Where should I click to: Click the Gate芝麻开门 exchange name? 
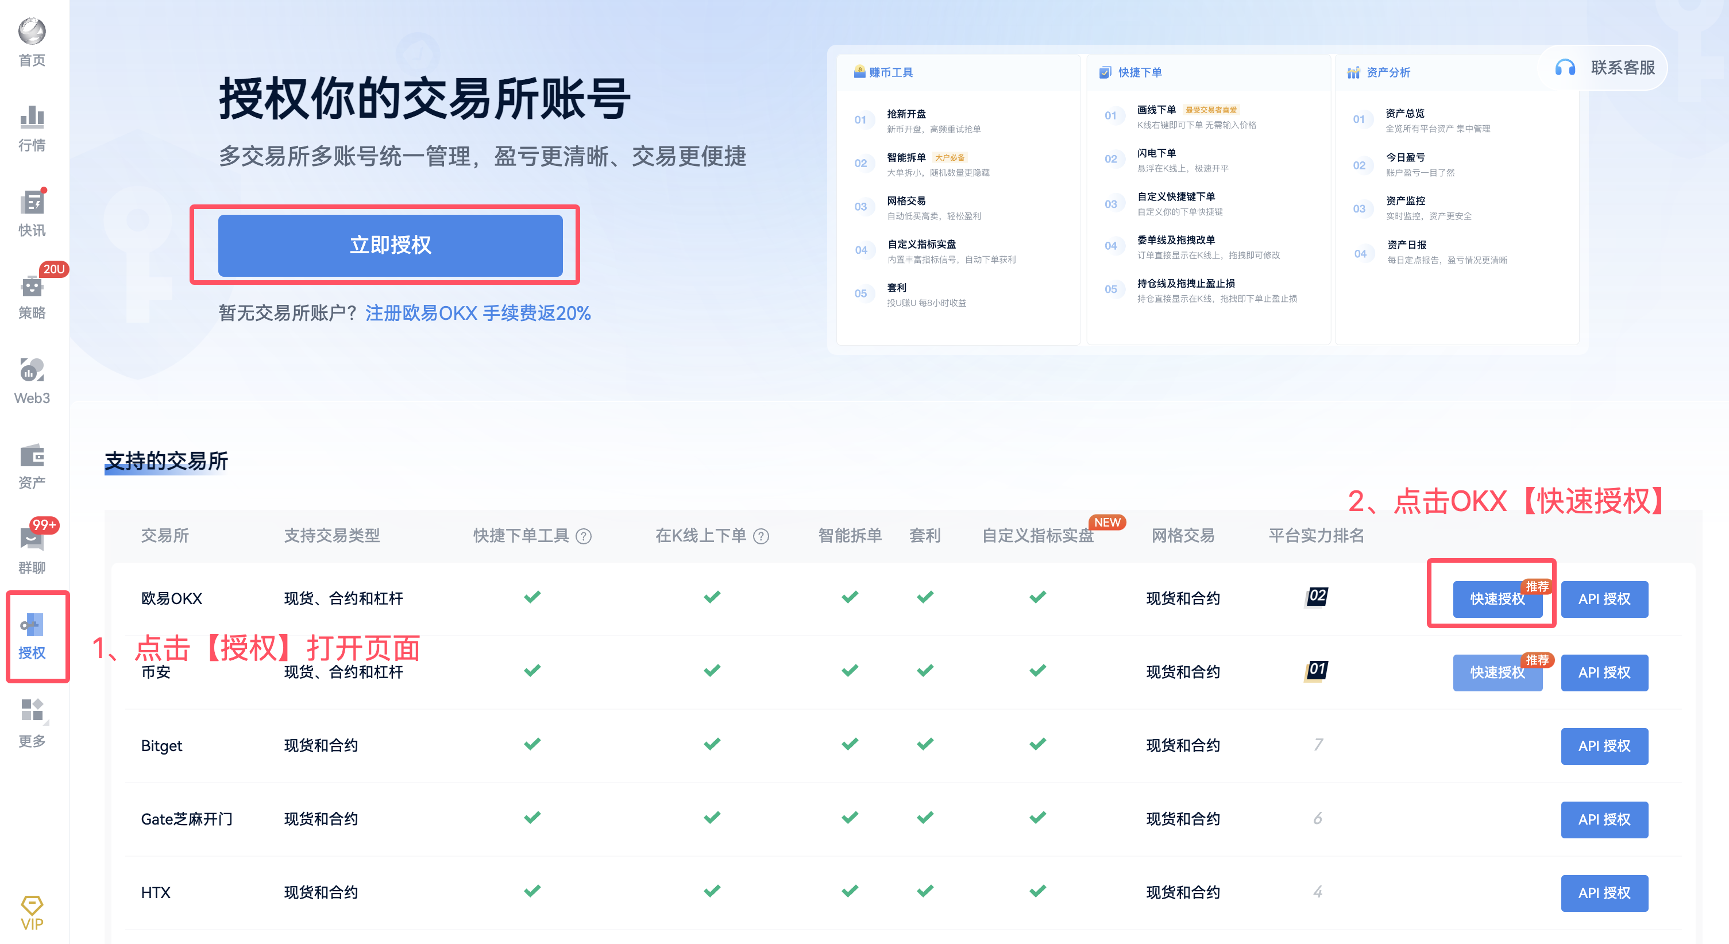coord(187,819)
